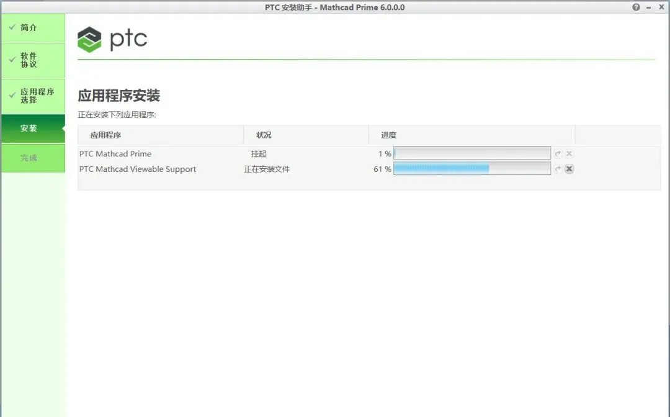Image resolution: width=670 pixels, height=417 pixels.
Task: Click the 挂起 status text
Action: pyautogui.click(x=259, y=154)
